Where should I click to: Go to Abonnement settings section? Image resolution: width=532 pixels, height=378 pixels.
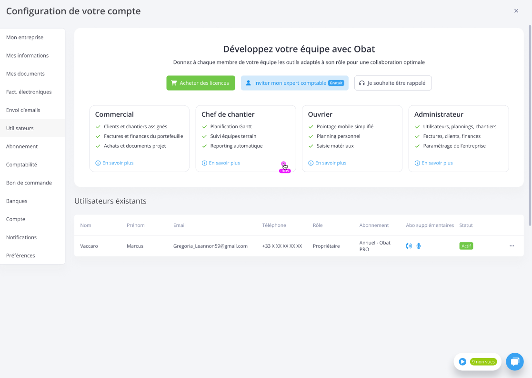coord(22,147)
